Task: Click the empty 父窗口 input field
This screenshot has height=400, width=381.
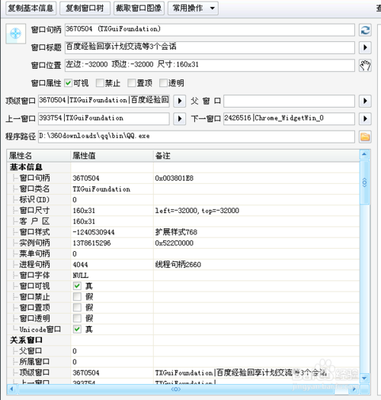Action: [289, 101]
